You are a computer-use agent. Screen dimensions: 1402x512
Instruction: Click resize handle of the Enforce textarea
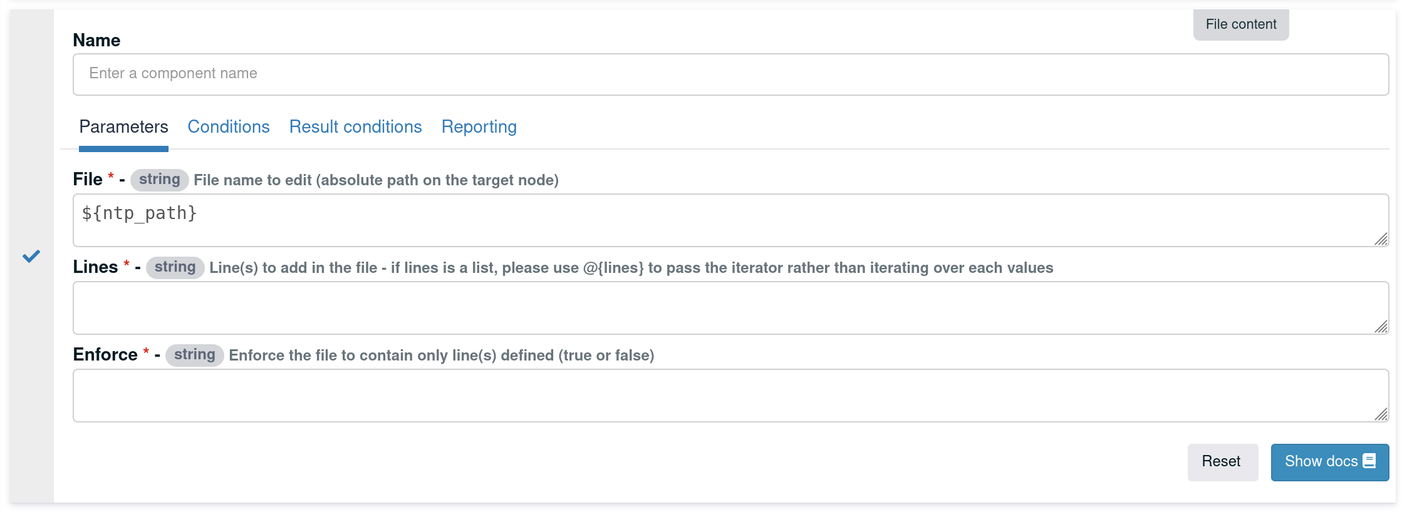(1381, 414)
